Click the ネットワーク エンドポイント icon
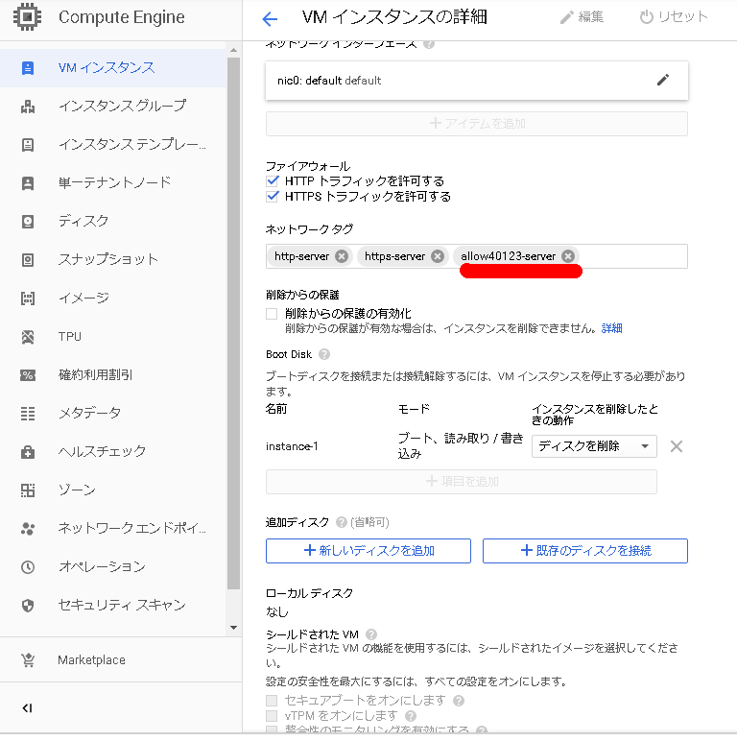737x741 pixels. click(x=28, y=529)
